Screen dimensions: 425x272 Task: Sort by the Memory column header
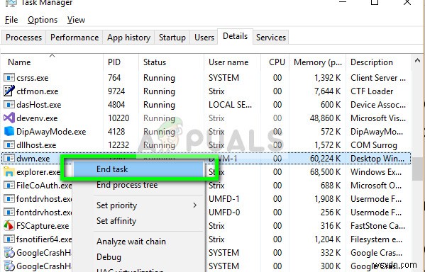(317, 62)
